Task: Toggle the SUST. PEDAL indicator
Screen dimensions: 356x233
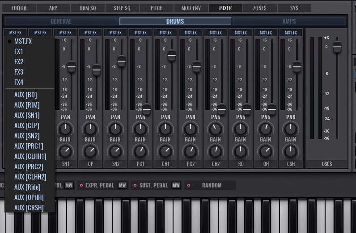Action: [135, 185]
